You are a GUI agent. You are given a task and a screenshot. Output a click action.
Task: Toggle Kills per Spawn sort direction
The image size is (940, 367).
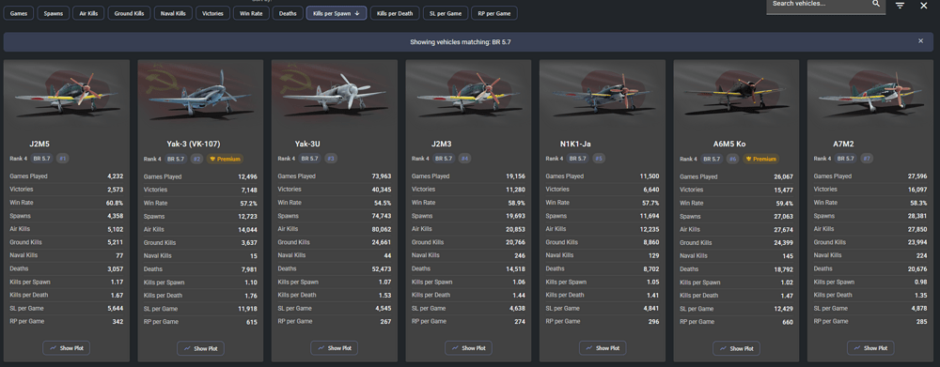tap(337, 13)
